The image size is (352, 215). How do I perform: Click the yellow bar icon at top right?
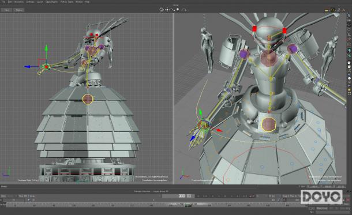[327, 10]
